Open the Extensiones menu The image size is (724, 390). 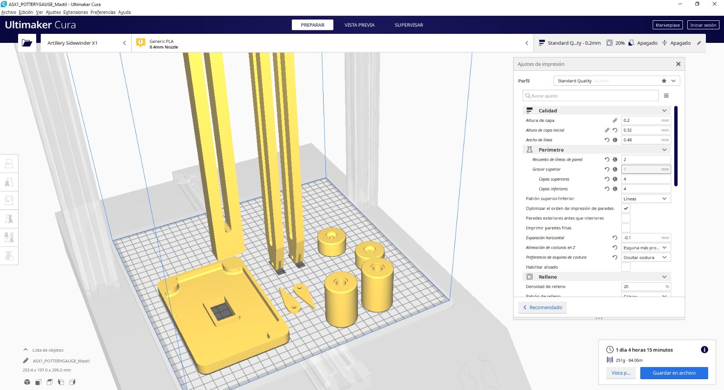pos(76,12)
